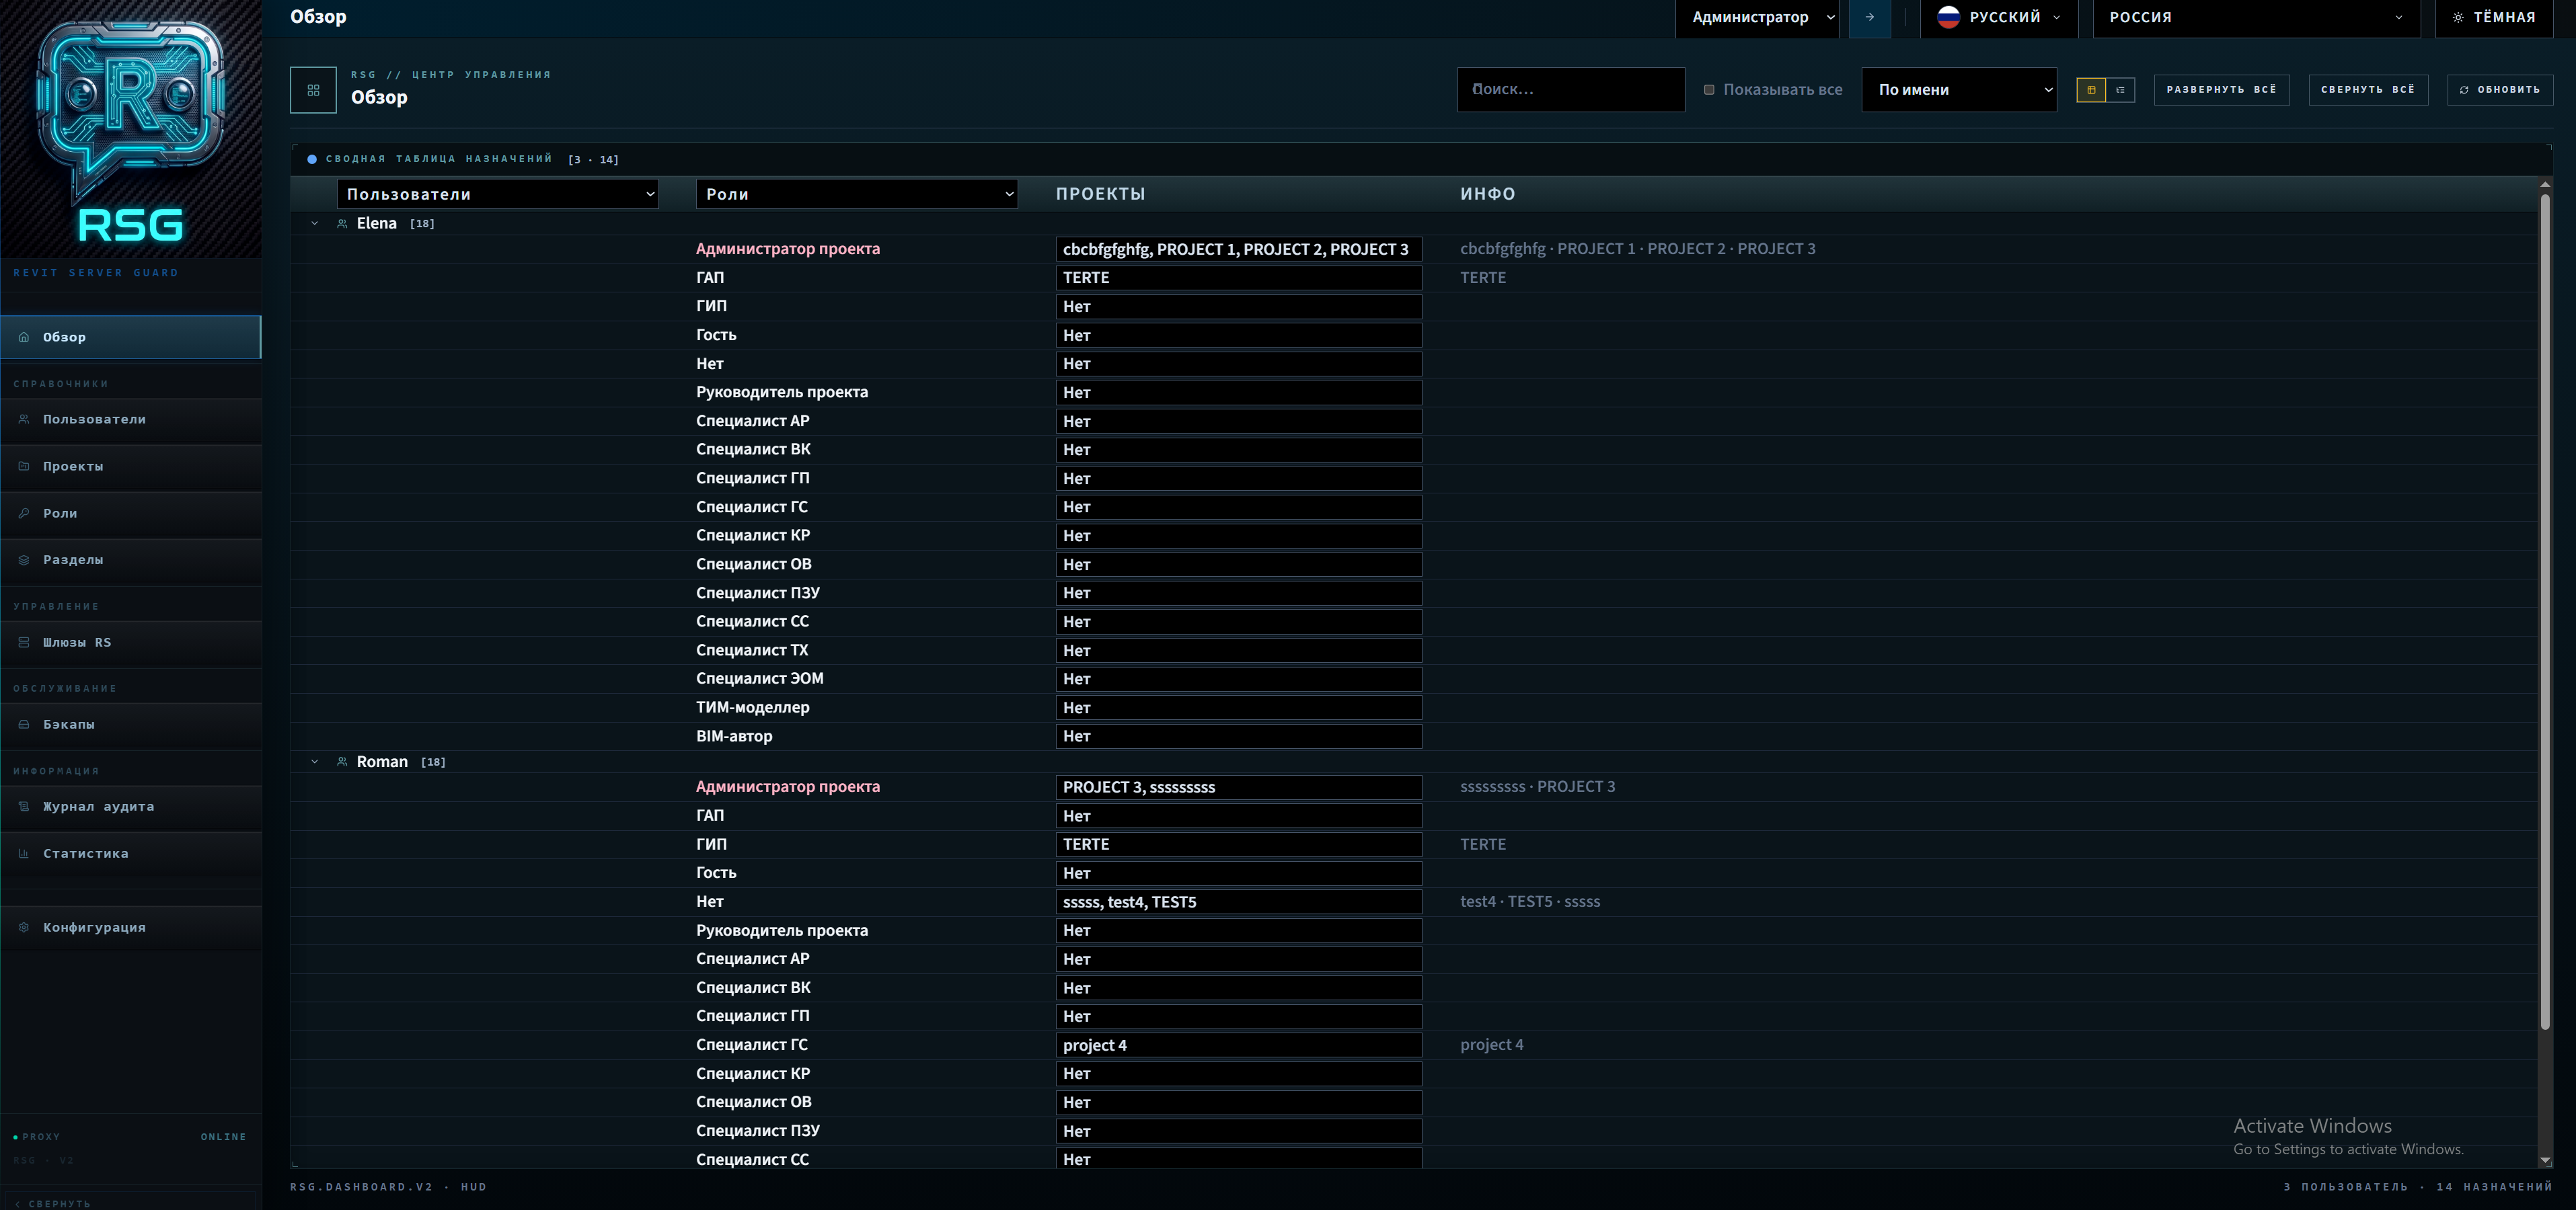Click the key icon for Роли

coord(24,513)
